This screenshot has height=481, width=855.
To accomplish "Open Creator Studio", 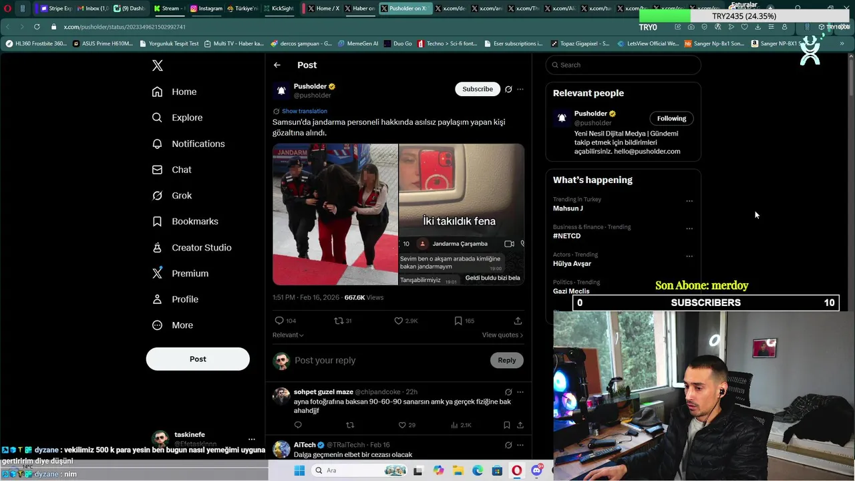I will [192, 247].
